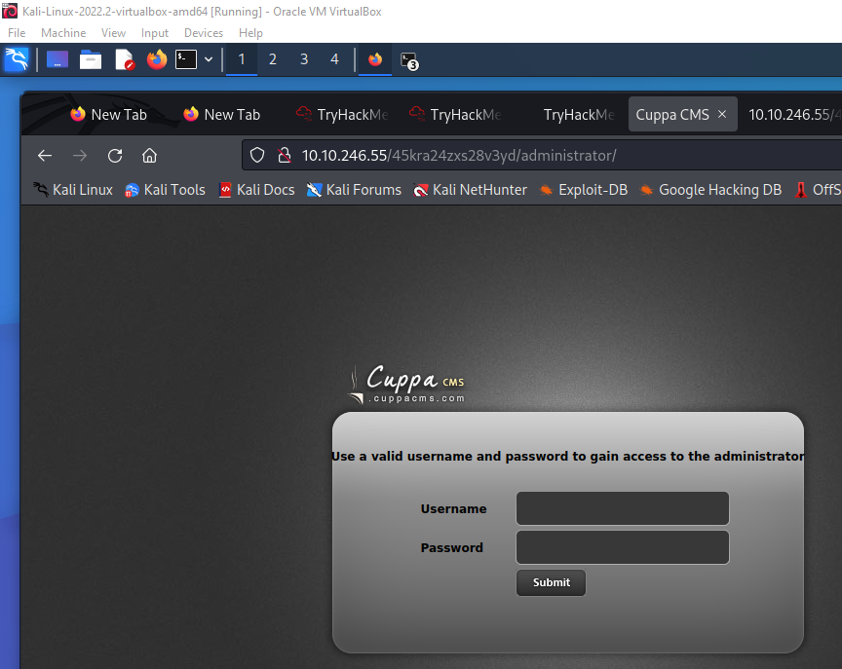Open the Kali dragon applications menu
This screenshot has width=842, height=669.
point(17,59)
